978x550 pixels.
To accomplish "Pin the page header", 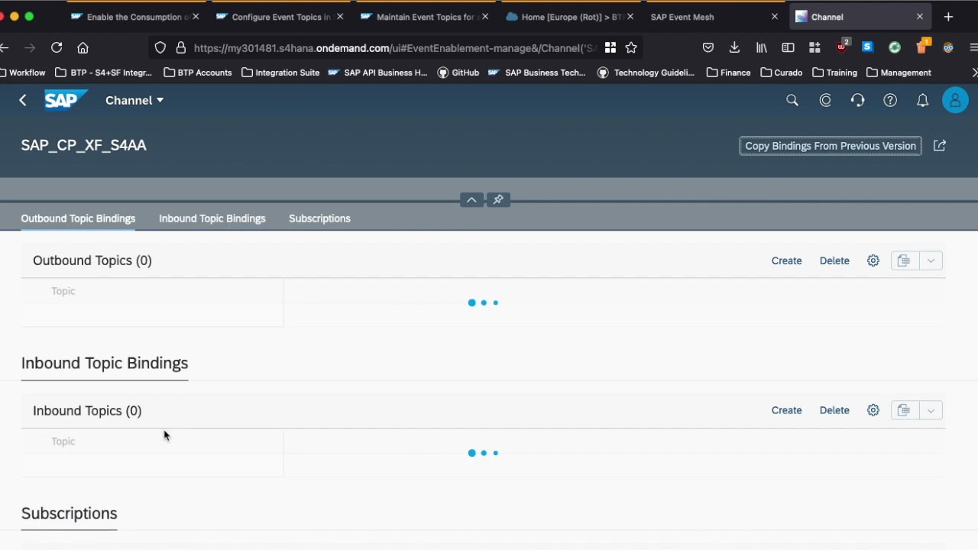I will pos(498,199).
